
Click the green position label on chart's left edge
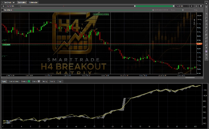pyautogui.click(x=6, y=45)
